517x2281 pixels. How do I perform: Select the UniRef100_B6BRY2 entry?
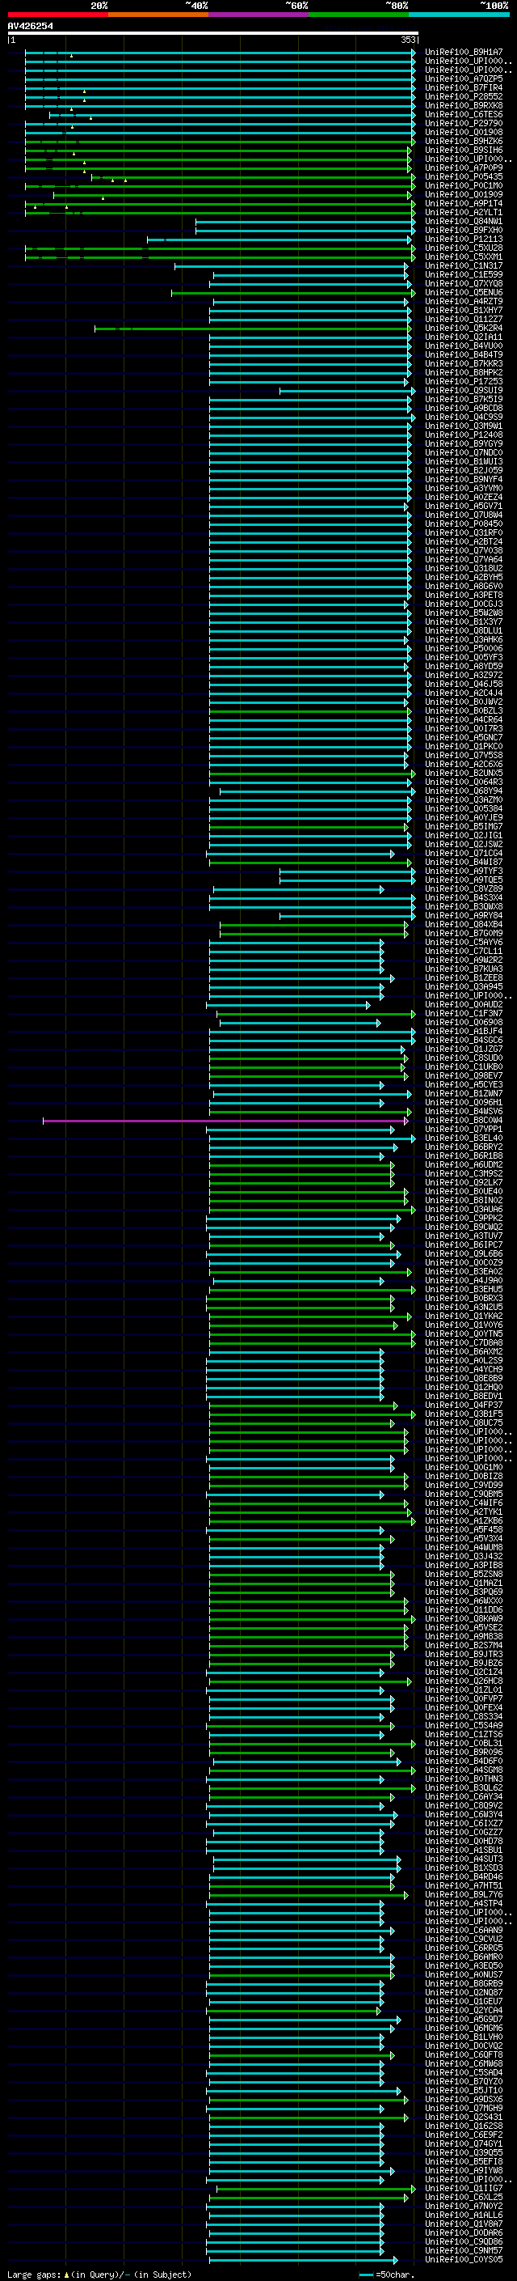pyautogui.click(x=464, y=1147)
